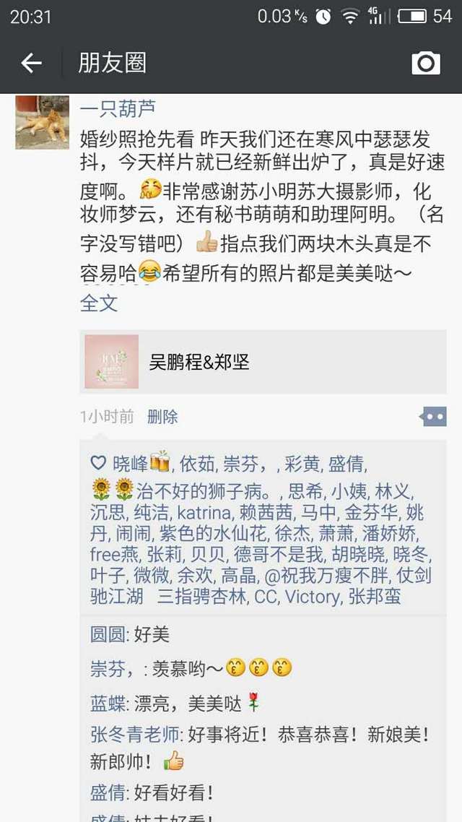
Task: Open profile name 一只葫芦
Action: pos(118,108)
